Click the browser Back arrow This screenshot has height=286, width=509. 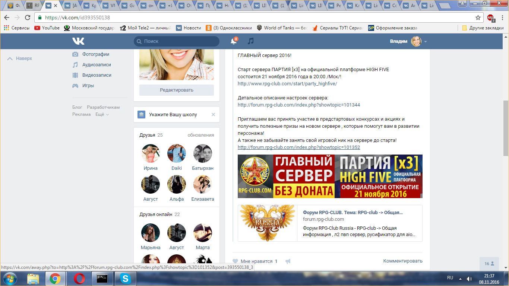pyautogui.click(x=7, y=18)
